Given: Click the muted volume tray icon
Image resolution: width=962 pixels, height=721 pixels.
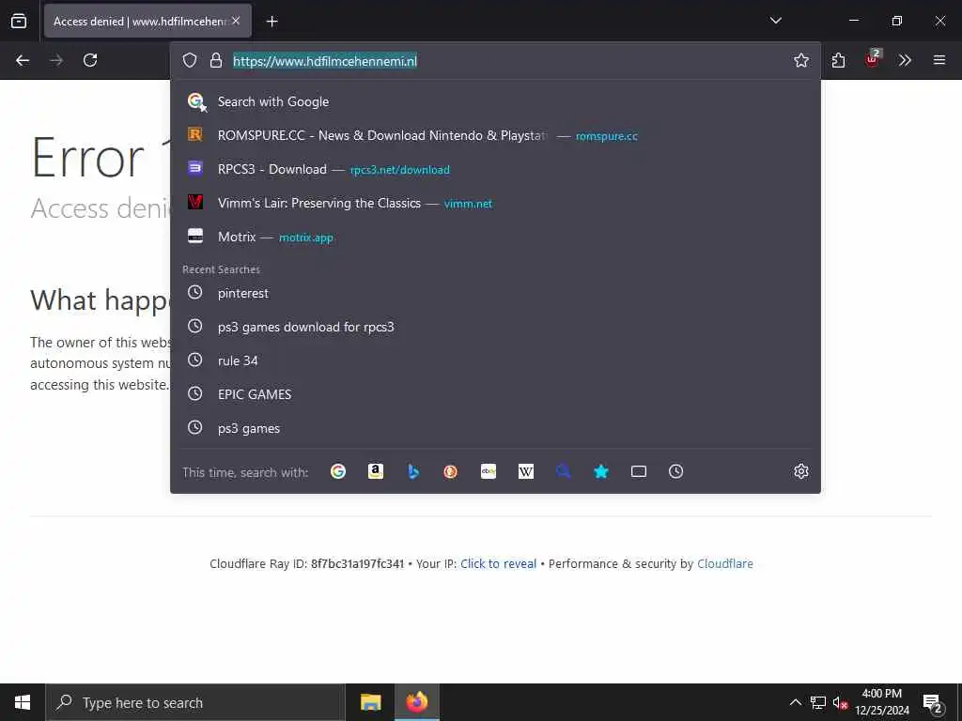Looking at the screenshot, I should (x=840, y=702).
